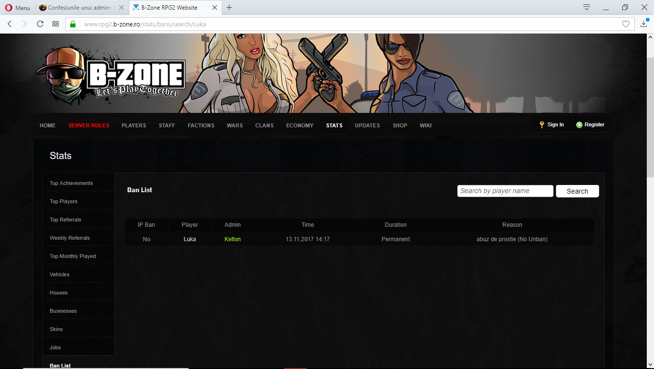
Task: Open the downloads arrow icon
Action: click(x=644, y=24)
